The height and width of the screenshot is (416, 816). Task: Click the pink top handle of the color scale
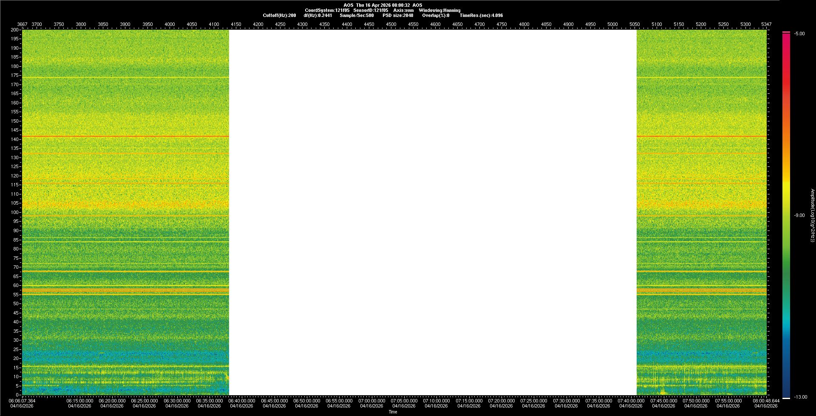786,32
